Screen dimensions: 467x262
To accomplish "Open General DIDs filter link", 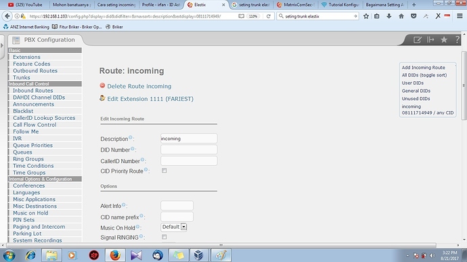I will click(416, 91).
